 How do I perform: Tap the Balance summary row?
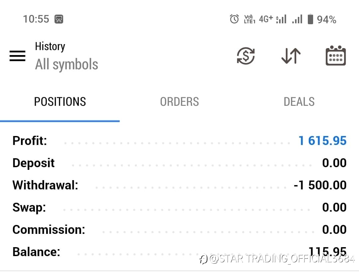click(x=179, y=252)
